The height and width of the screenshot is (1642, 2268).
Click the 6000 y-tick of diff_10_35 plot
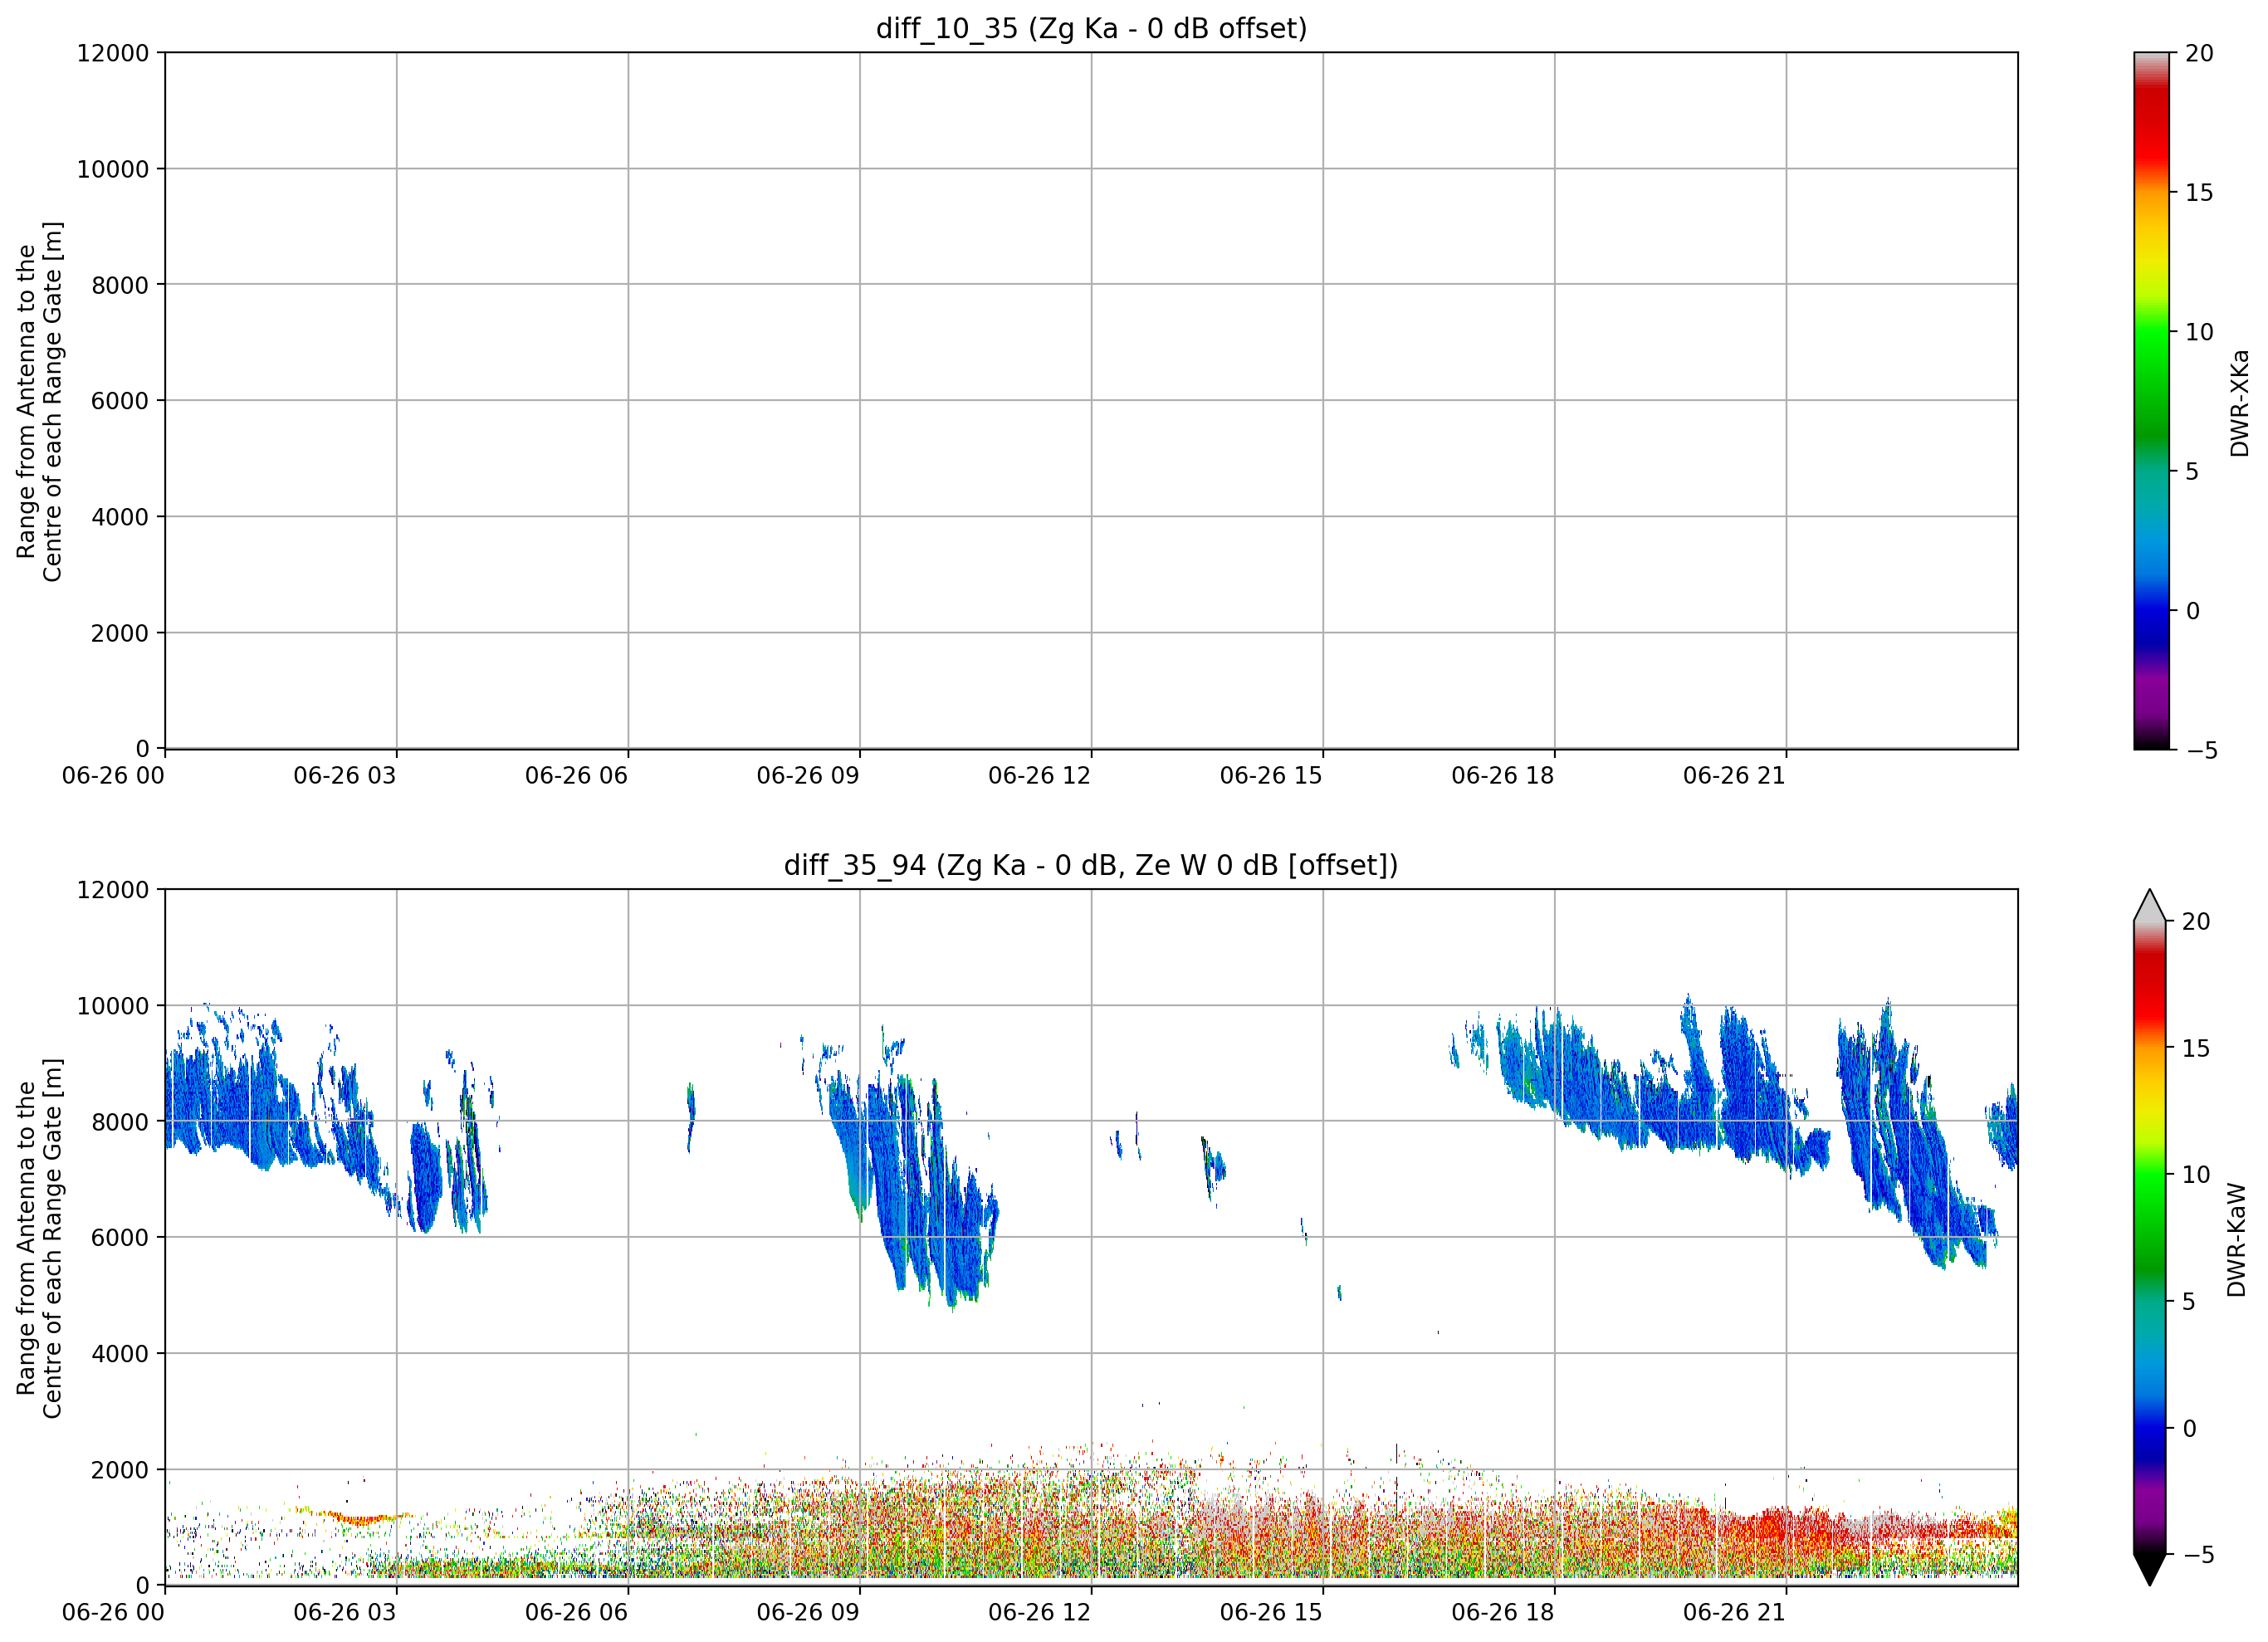[120, 401]
